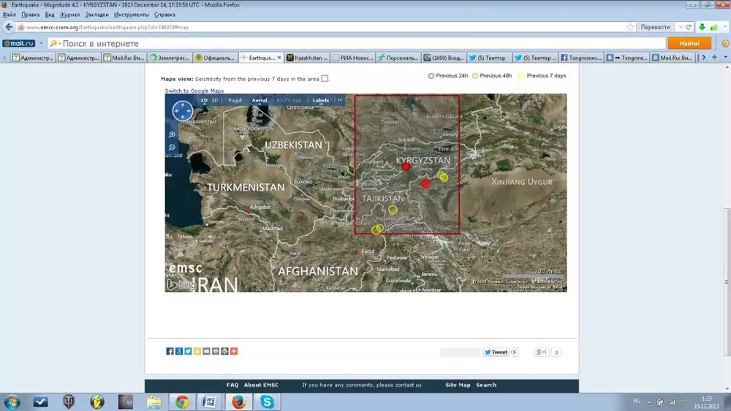Switch map to 3D mode
Image resolution: width=731 pixels, height=411 pixels.
tap(215, 100)
